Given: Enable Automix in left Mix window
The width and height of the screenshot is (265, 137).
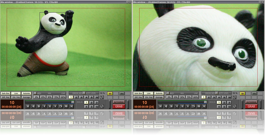Looking at the screenshot, I should click(26, 93).
